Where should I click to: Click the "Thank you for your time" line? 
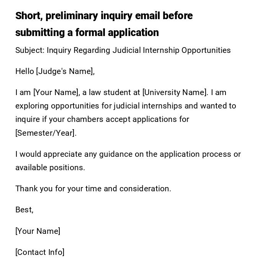point(58,189)
